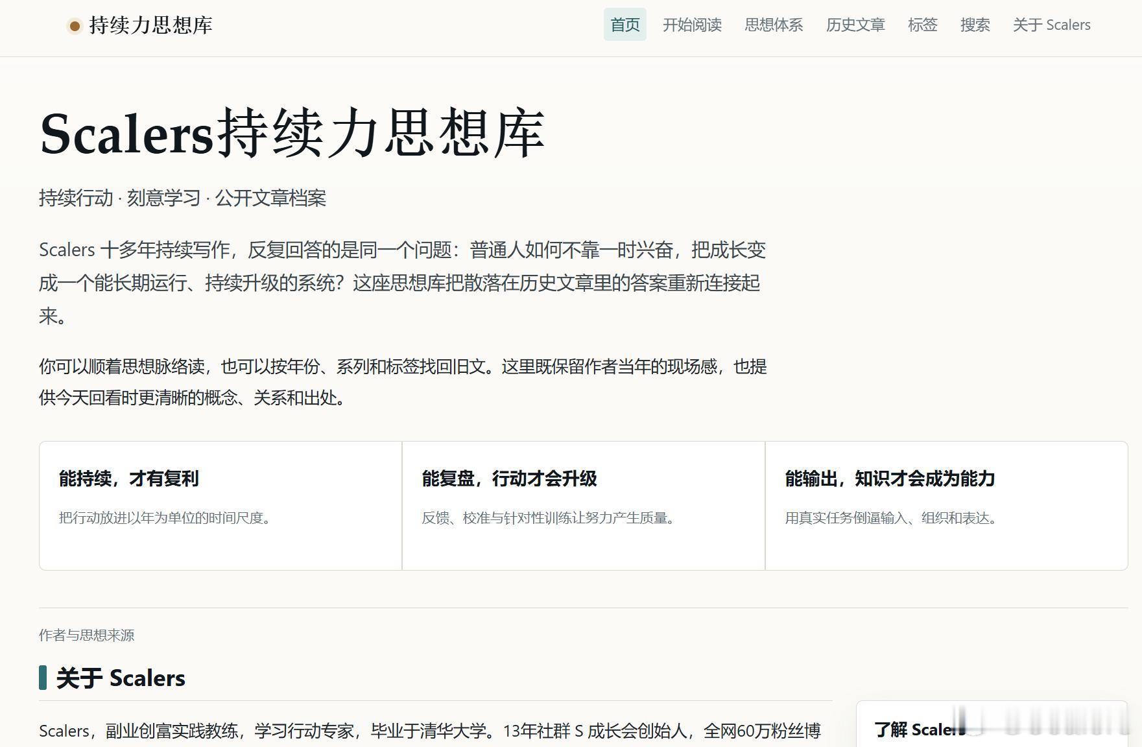Click the brown dot logo icon
This screenshot has height=747, width=1142.
[x=75, y=26]
